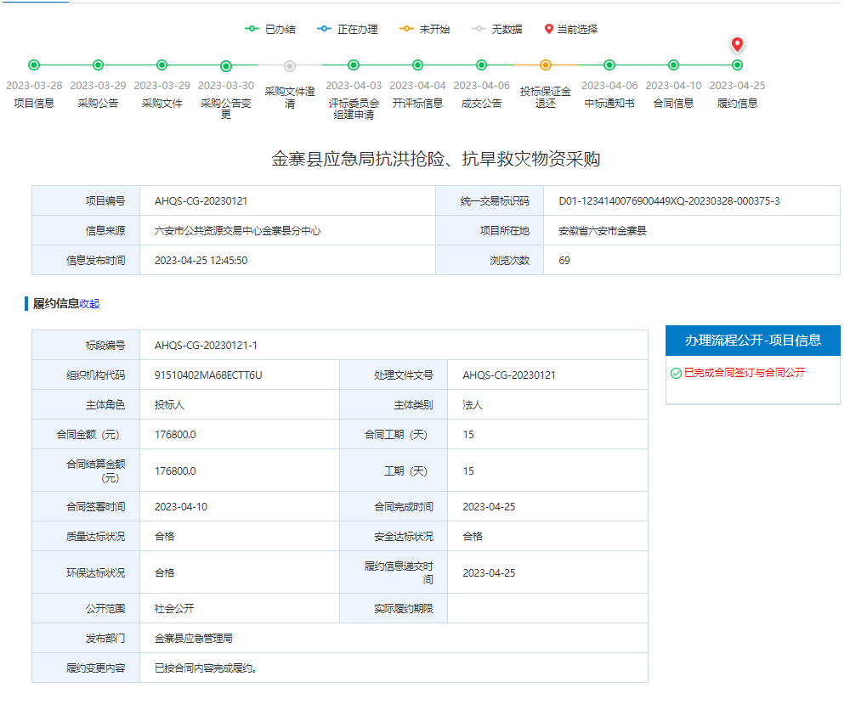Click the 履约信息 section heading
The width and height of the screenshot is (850, 710).
pos(56,304)
